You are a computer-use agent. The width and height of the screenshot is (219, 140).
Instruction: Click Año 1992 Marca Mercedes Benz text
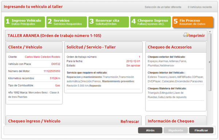[34, 95]
